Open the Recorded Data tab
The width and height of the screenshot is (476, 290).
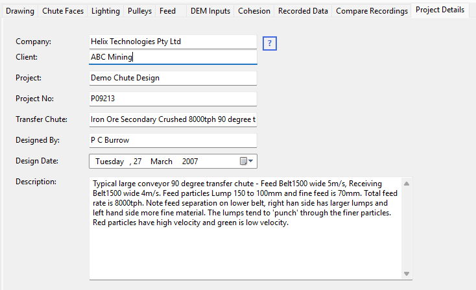click(x=303, y=11)
